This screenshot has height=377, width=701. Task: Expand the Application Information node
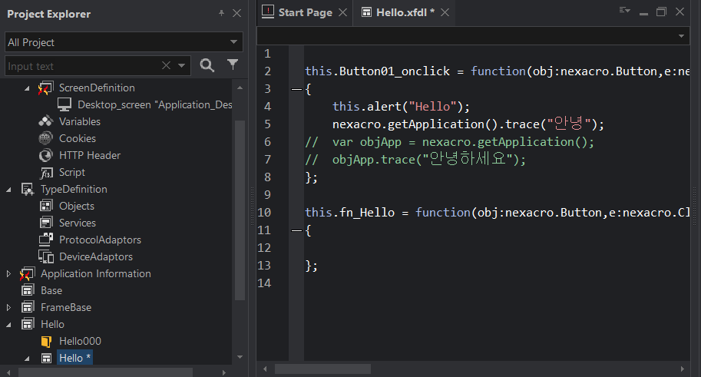(x=8, y=273)
